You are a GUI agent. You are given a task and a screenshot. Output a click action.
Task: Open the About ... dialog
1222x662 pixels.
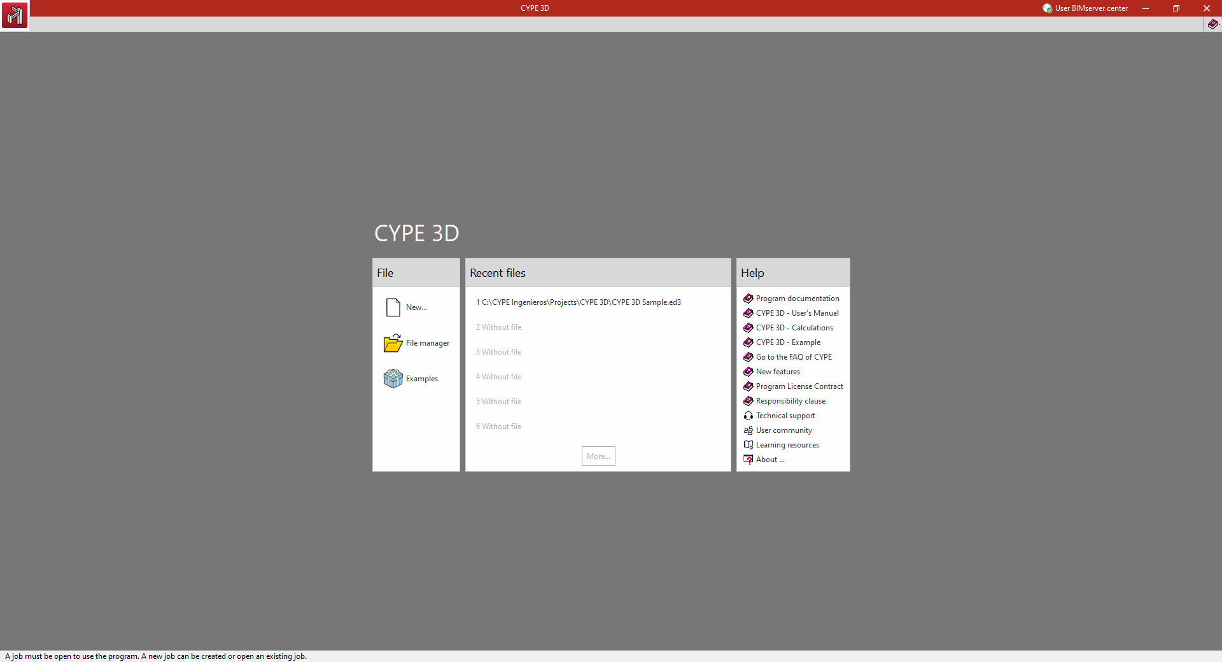pos(770,460)
